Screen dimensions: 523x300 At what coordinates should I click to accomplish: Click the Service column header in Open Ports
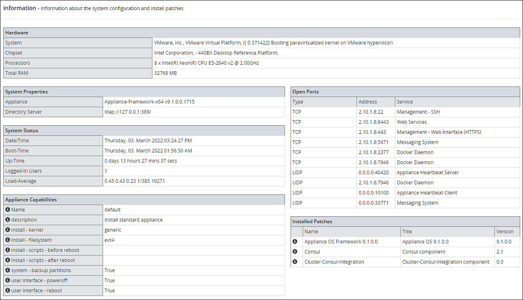(x=405, y=101)
